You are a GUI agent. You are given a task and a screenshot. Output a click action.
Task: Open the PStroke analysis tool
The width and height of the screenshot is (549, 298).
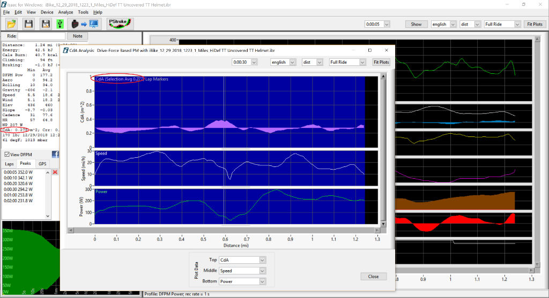click(120, 24)
